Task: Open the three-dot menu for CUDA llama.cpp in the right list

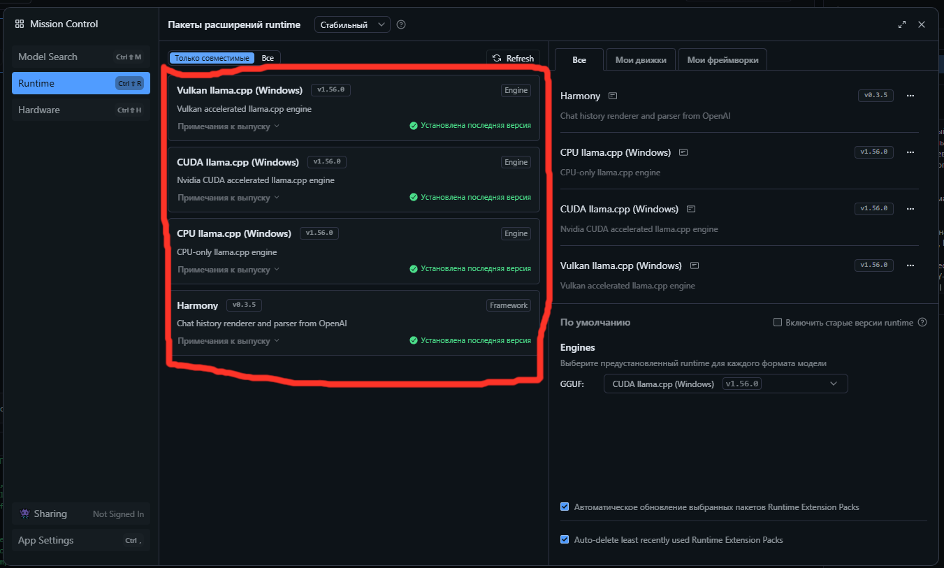Action: click(x=910, y=209)
